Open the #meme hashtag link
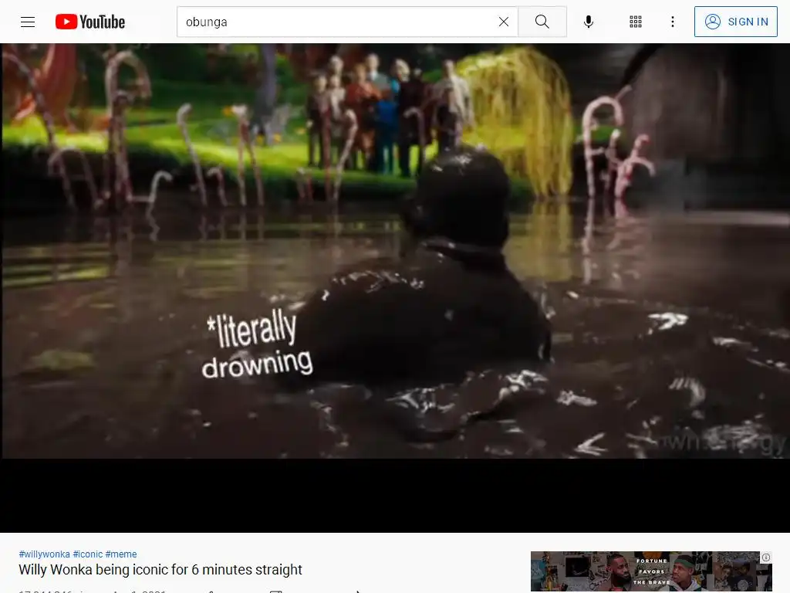The width and height of the screenshot is (790, 593). point(121,554)
